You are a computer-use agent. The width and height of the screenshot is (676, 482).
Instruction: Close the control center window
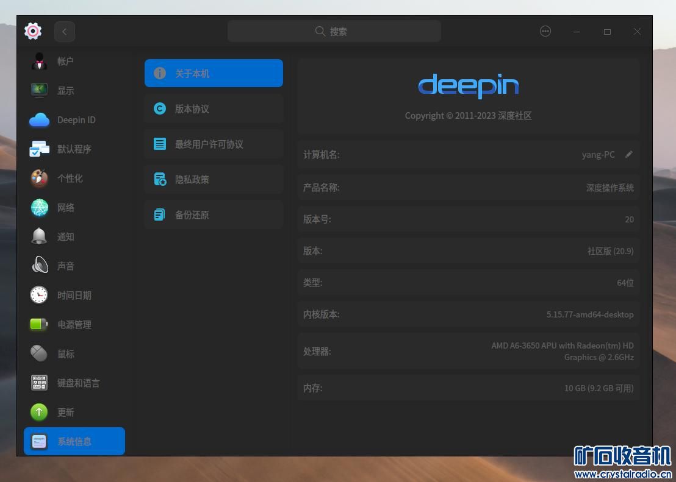pos(637,32)
